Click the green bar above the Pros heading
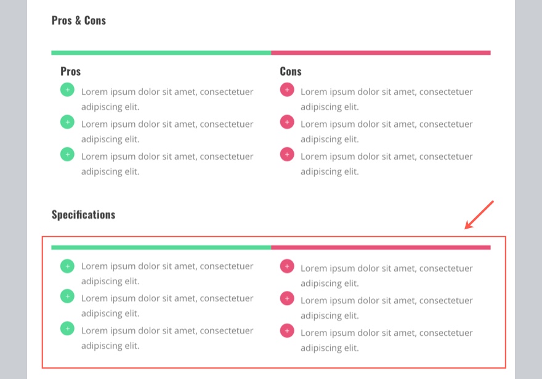This screenshot has width=542, height=379. click(161, 53)
